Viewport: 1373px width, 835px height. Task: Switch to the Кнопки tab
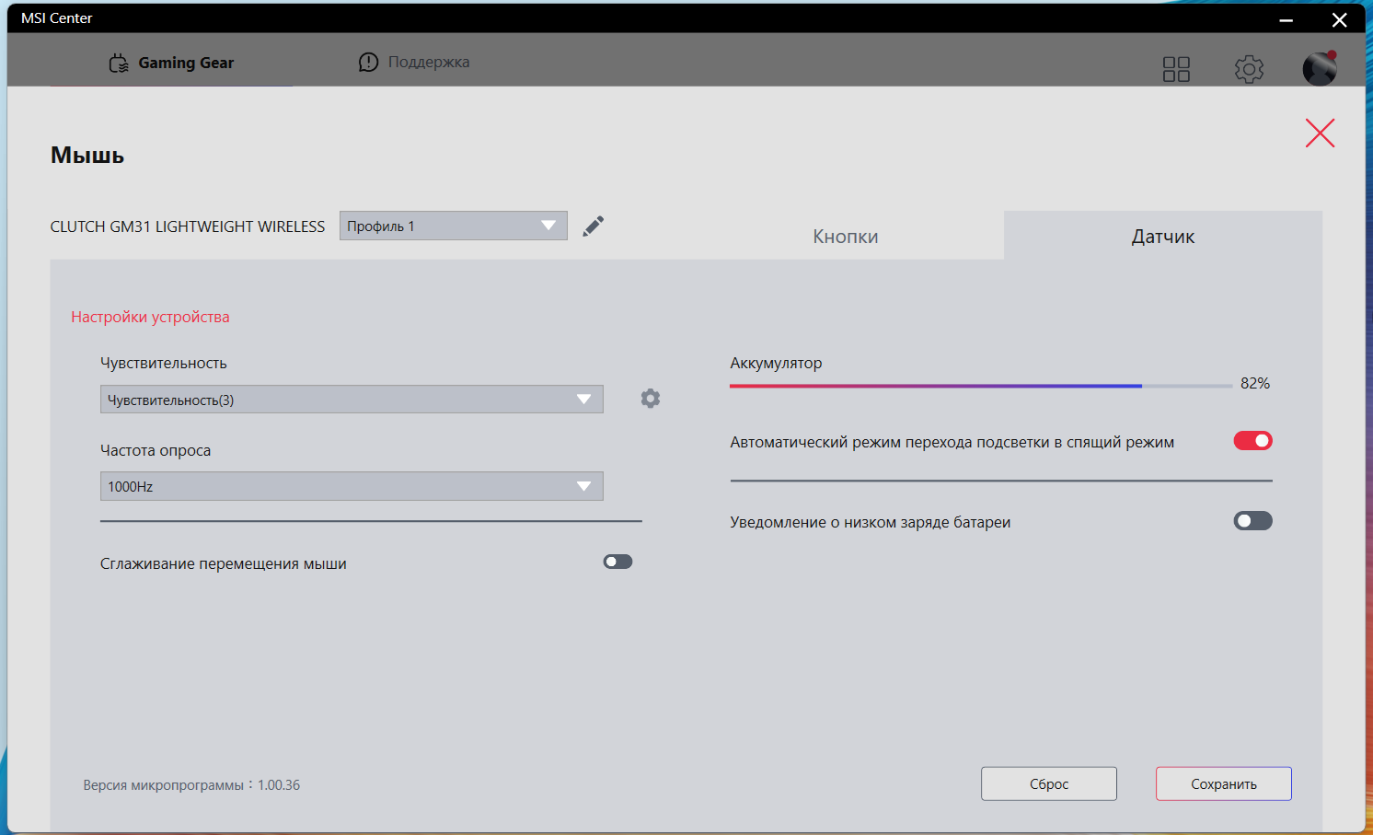pos(845,237)
